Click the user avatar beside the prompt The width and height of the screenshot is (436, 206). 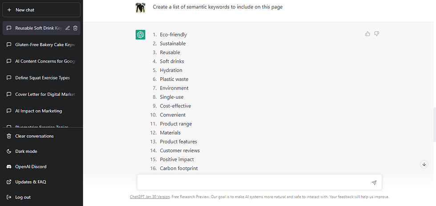140,8
